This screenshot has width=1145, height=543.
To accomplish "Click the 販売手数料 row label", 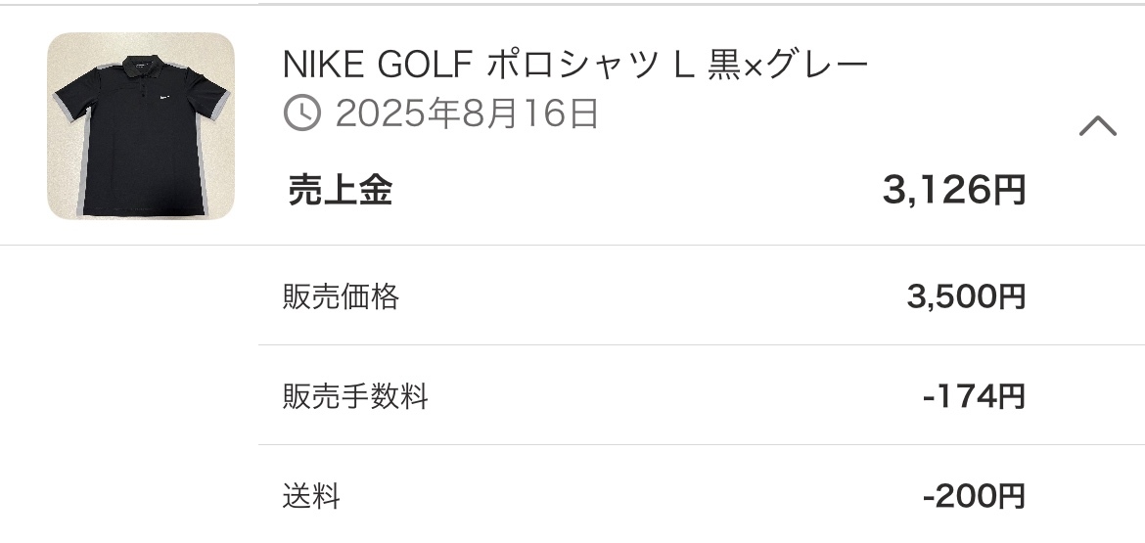I will point(355,396).
